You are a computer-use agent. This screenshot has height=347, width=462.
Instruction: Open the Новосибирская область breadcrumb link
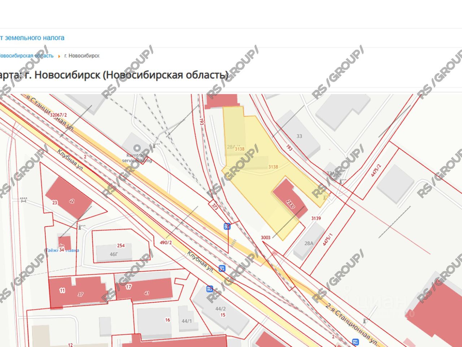(26, 56)
